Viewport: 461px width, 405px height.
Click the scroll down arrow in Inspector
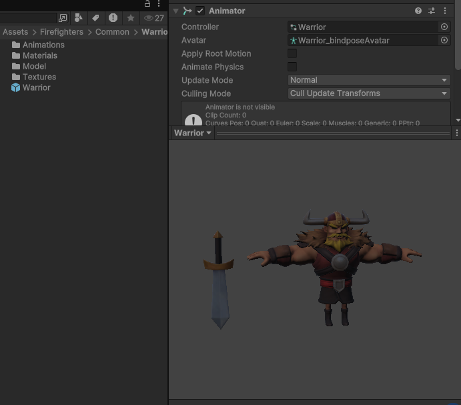click(458, 120)
